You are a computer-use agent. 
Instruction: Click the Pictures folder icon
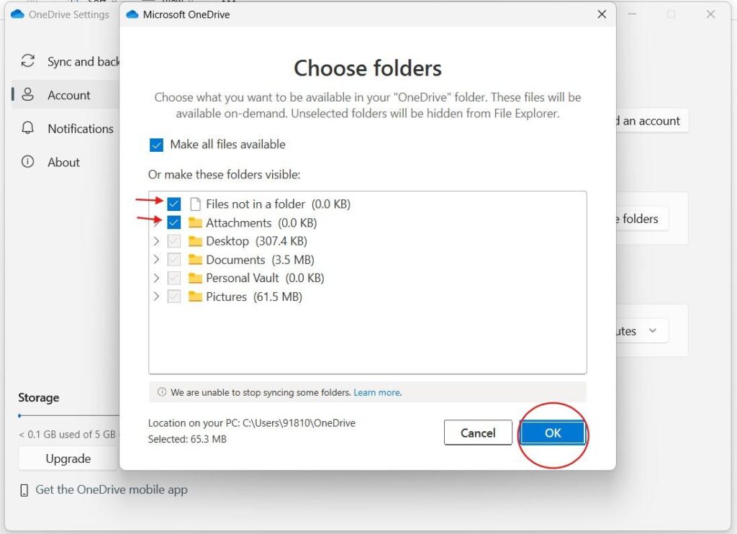pyautogui.click(x=195, y=297)
